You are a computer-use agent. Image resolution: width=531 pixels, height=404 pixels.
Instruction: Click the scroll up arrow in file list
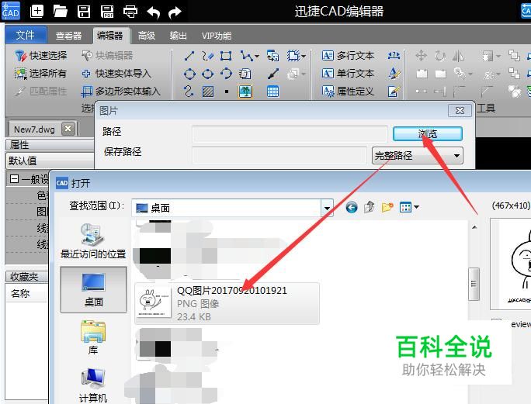point(474,227)
